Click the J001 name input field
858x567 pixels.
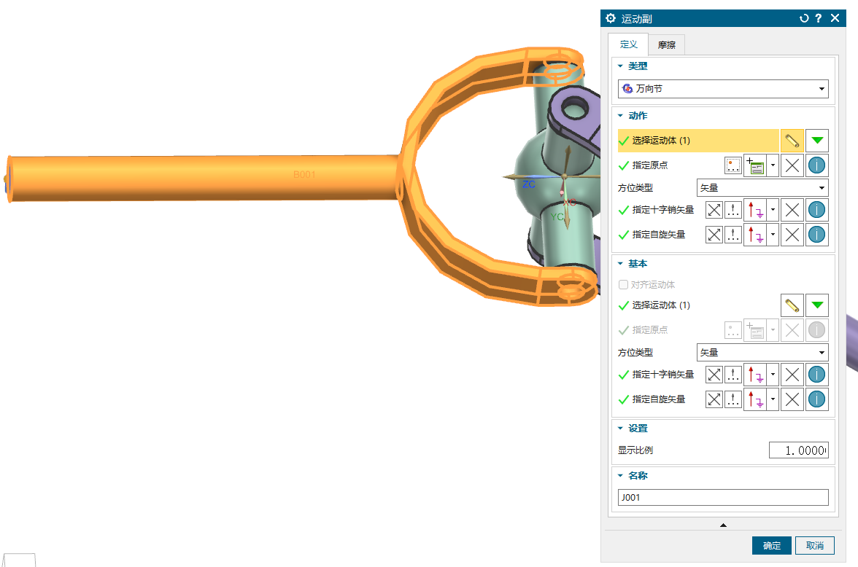(x=722, y=498)
